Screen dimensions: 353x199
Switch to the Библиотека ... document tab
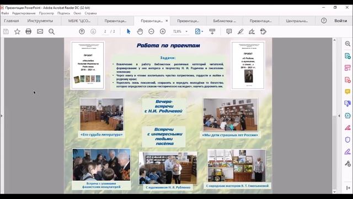224,21
